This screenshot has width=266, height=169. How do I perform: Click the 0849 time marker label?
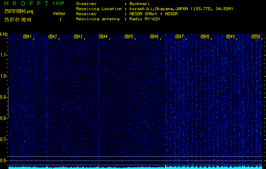(x=230, y=37)
